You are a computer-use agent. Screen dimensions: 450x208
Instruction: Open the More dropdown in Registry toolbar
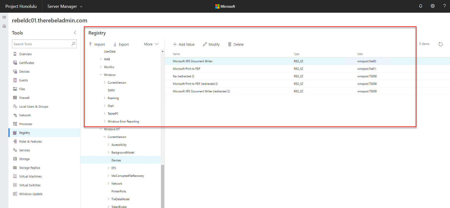coord(151,44)
